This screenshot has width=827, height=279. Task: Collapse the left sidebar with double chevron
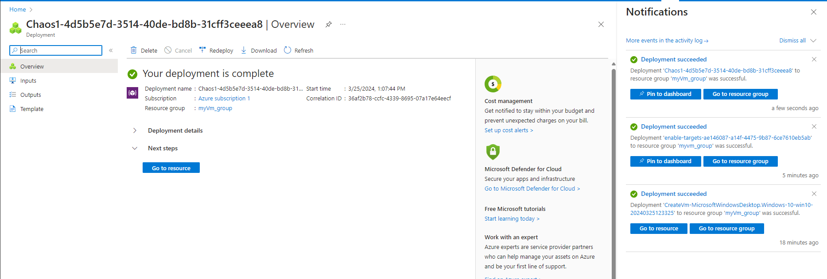point(111,50)
